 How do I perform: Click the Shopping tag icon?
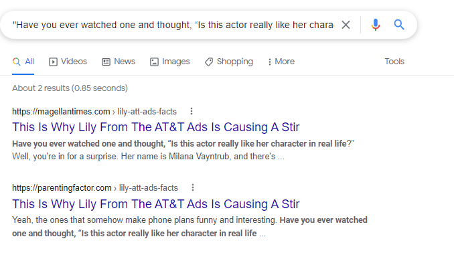pos(209,62)
